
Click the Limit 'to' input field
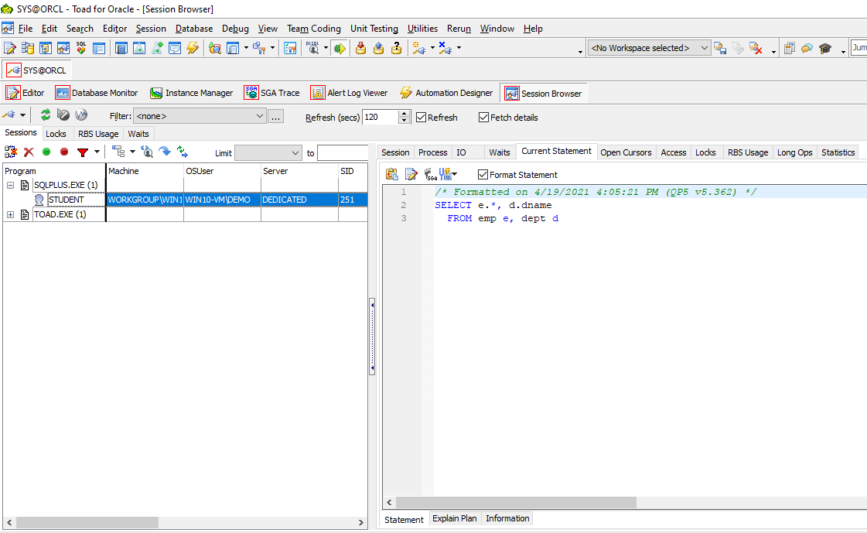coord(343,153)
